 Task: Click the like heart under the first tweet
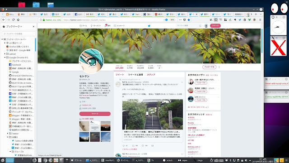coord(143,146)
